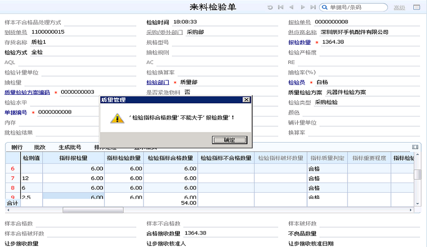
Task: Choose 批改 in the grid toolbar
Action: click(39, 147)
